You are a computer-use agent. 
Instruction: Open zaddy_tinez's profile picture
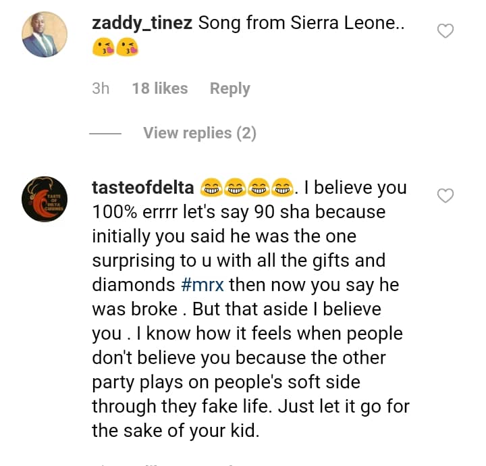click(45, 35)
